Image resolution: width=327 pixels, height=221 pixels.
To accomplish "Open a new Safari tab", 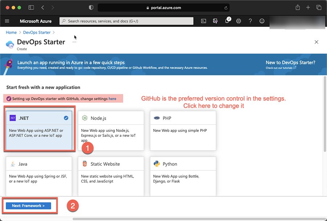I will [x=308, y=7].
